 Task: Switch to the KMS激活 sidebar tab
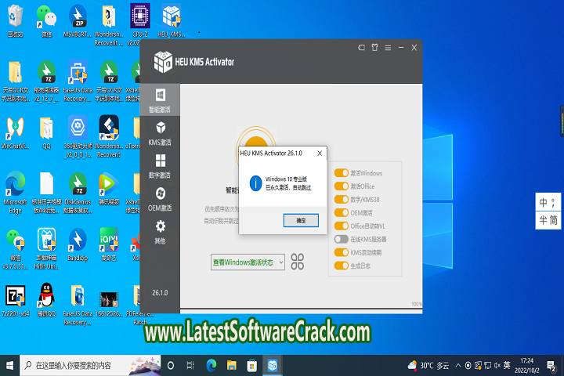(160, 133)
